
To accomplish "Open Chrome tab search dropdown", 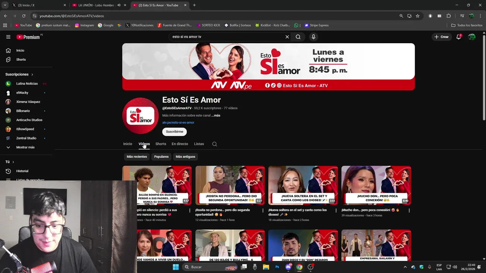I will pyautogui.click(x=5, y=5).
